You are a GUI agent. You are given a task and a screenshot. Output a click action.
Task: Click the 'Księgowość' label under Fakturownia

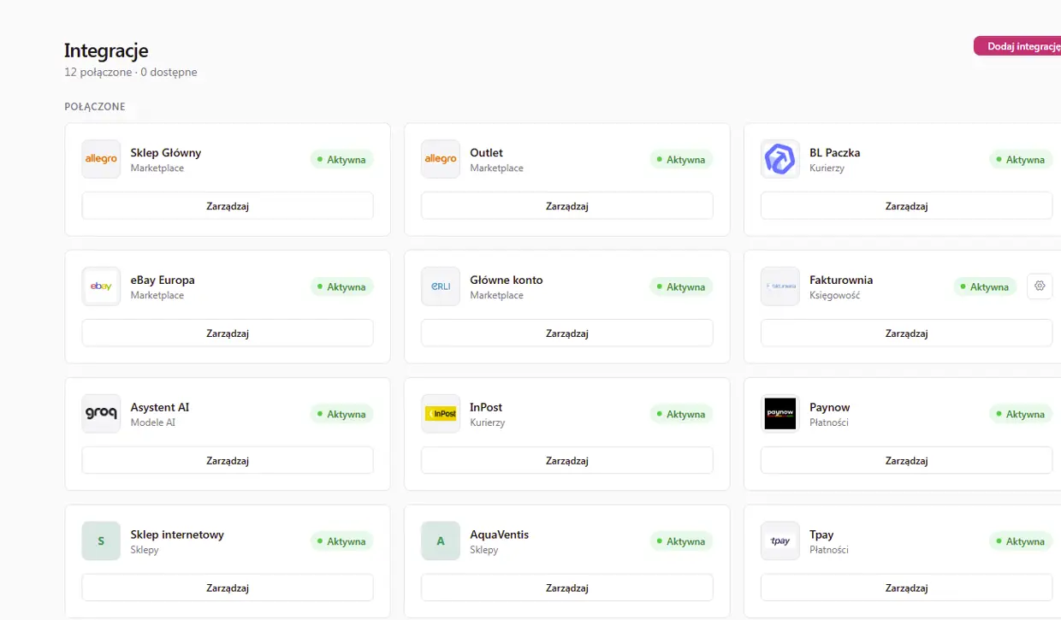tap(835, 295)
